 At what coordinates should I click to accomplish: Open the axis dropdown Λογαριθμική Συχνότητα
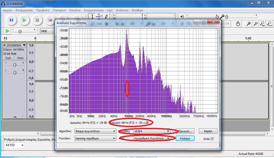coord(152,138)
